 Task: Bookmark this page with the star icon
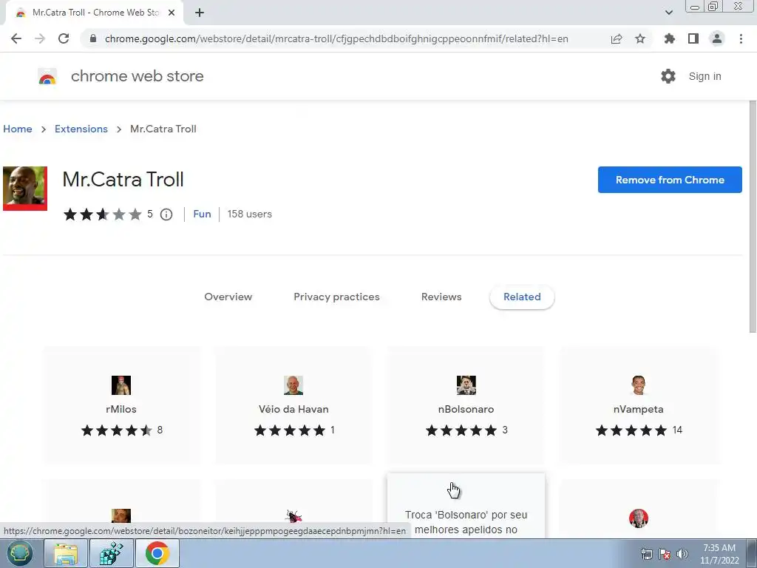click(640, 38)
